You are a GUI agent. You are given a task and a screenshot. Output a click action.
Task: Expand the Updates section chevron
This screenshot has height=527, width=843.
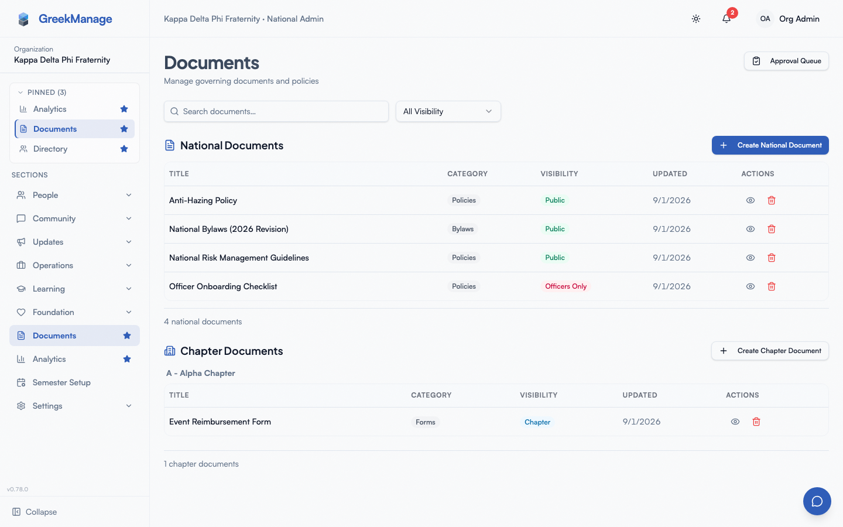point(129,242)
